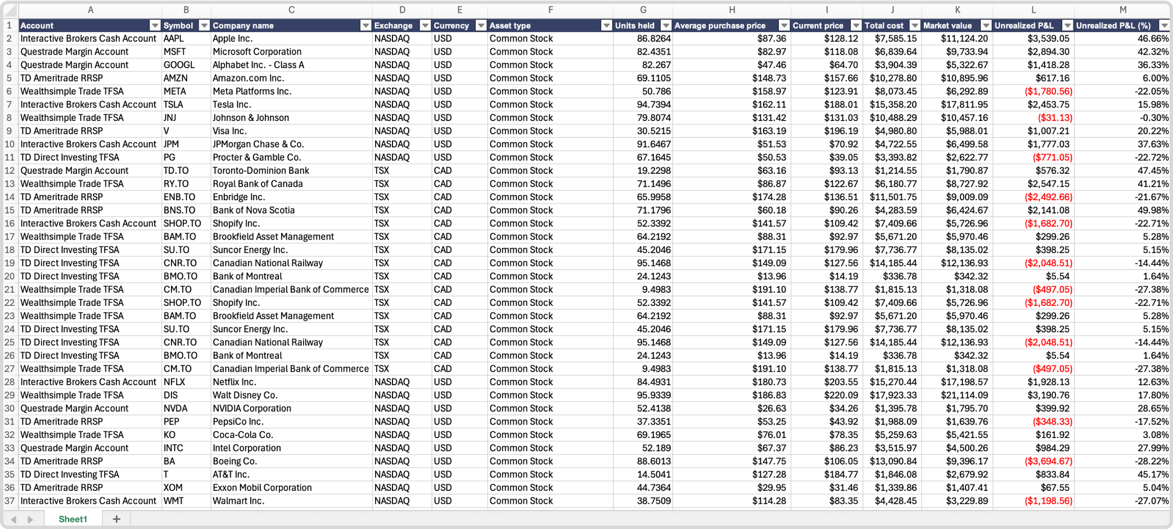Click Average purchase price filter arrow
1173x529 pixels.
pyautogui.click(x=784, y=26)
